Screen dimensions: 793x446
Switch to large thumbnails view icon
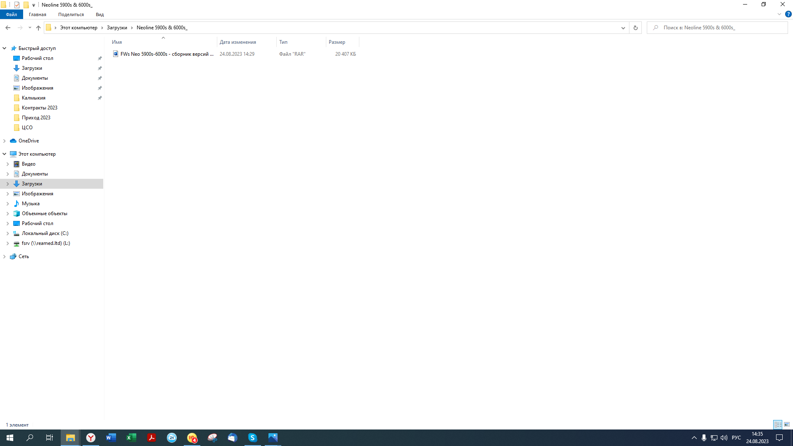pyautogui.click(x=787, y=425)
